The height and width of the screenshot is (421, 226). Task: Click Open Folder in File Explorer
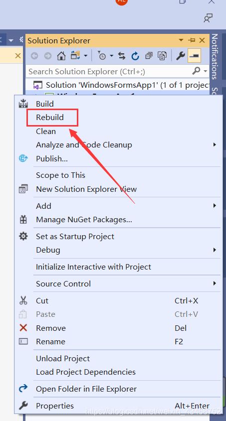(86, 389)
